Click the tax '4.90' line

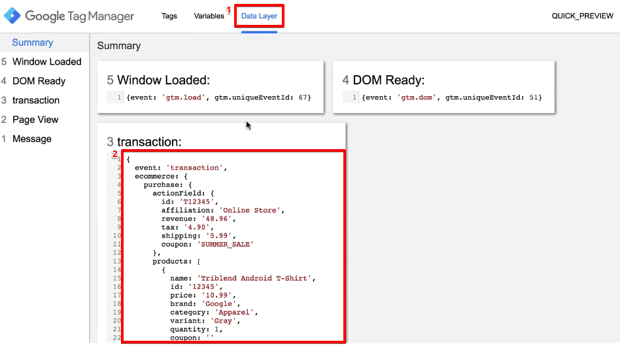pos(188,228)
